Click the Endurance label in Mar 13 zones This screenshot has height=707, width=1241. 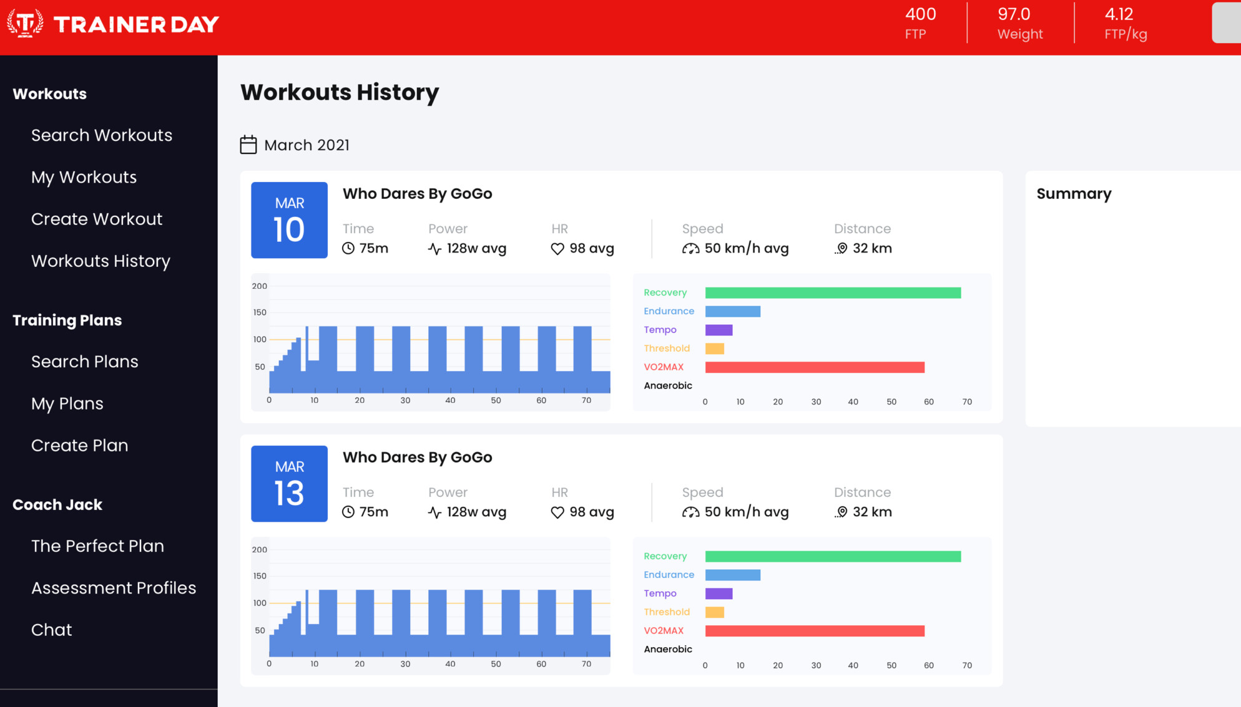[x=669, y=575]
